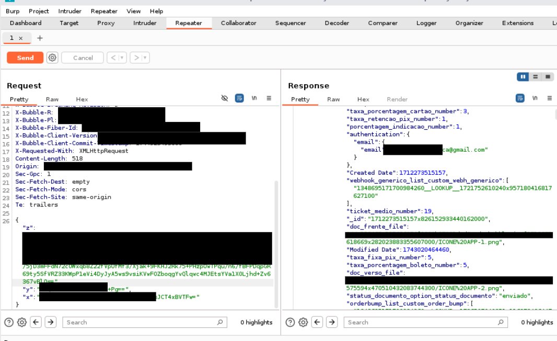Switch to the Collaborator tab
The height and width of the screenshot is (341, 557).
point(238,23)
